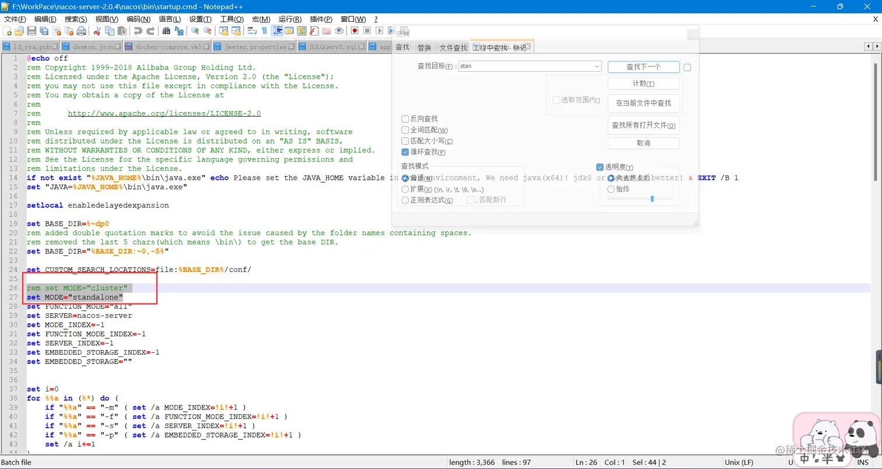Viewport: 882px width, 469px height.
Task: Click the INS status bar indicator
Action: [x=863, y=462]
